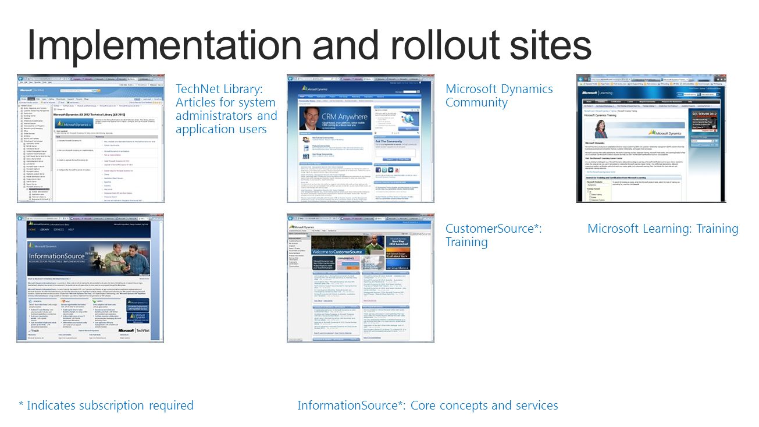Click browser back arrow in TechNet thumbnail
Viewport: 759px width, 427px height.
(x=20, y=79)
